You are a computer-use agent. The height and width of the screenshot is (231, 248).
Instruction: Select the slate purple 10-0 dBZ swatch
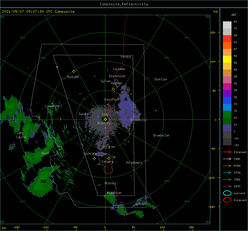(227, 128)
